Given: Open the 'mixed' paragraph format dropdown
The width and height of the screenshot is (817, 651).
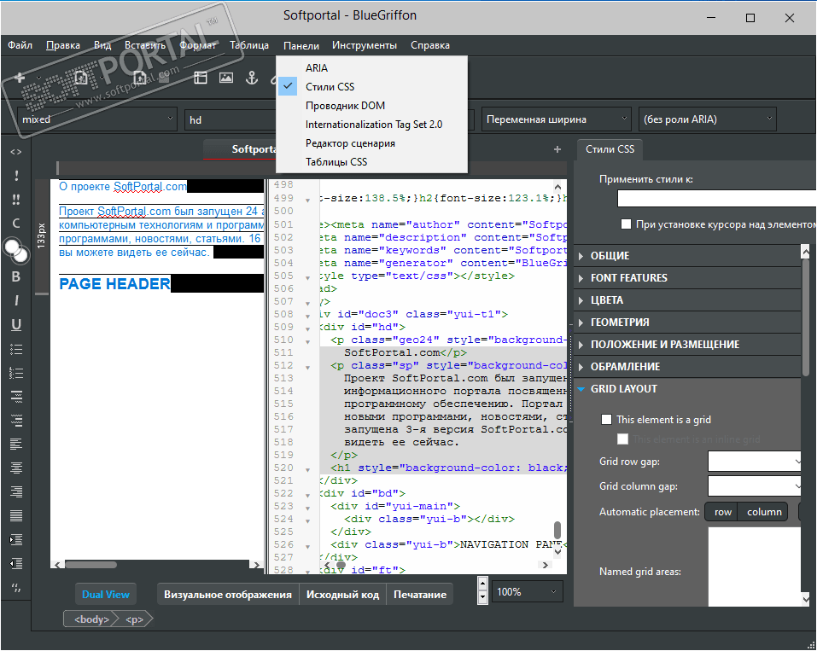Looking at the screenshot, I should 97,119.
